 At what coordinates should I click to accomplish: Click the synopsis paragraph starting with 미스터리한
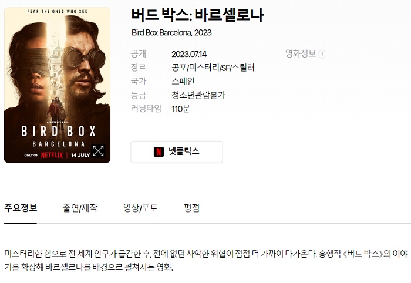click(206, 260)
